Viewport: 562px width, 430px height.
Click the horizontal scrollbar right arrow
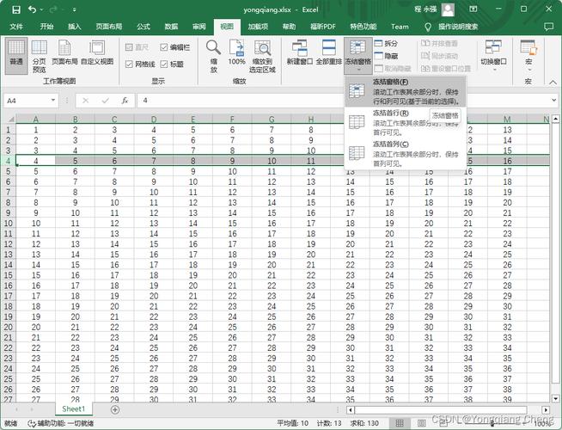545,409
